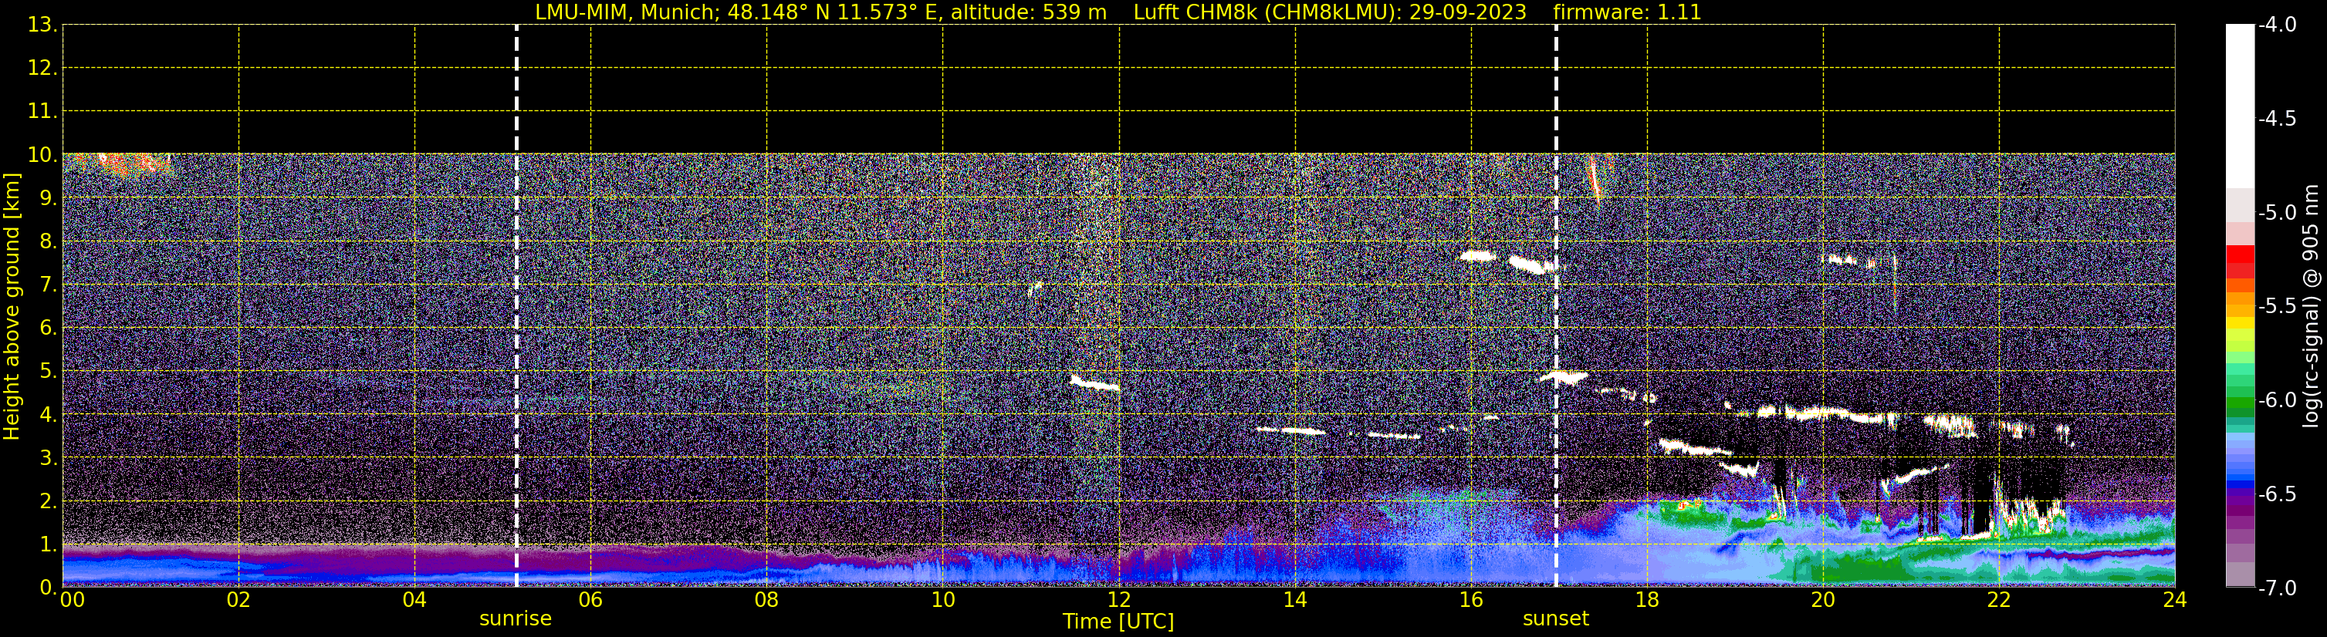Viewport: 2327px width, 637px height.
Task: Click time-axis tick label '22'
Action: click(1999, 600)
